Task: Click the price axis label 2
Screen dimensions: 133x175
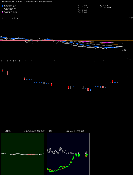Action: click(127, 76)
